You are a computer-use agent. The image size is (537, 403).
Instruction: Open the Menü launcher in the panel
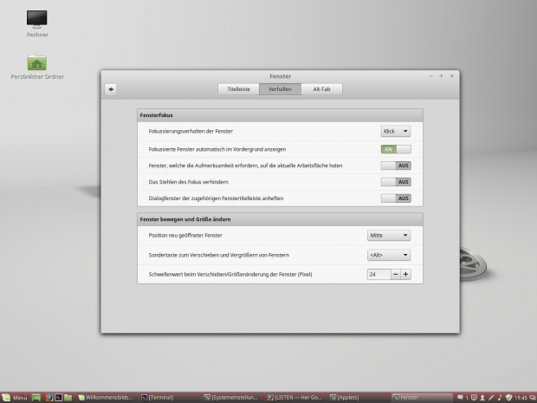pos(15,398)
